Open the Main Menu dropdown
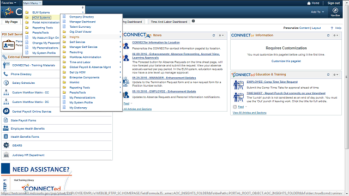The width and height of the screenshot is (349, 196). click(x=32, y=3)
